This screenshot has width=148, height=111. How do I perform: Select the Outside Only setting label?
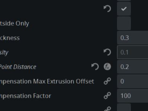tap(14, 23)
